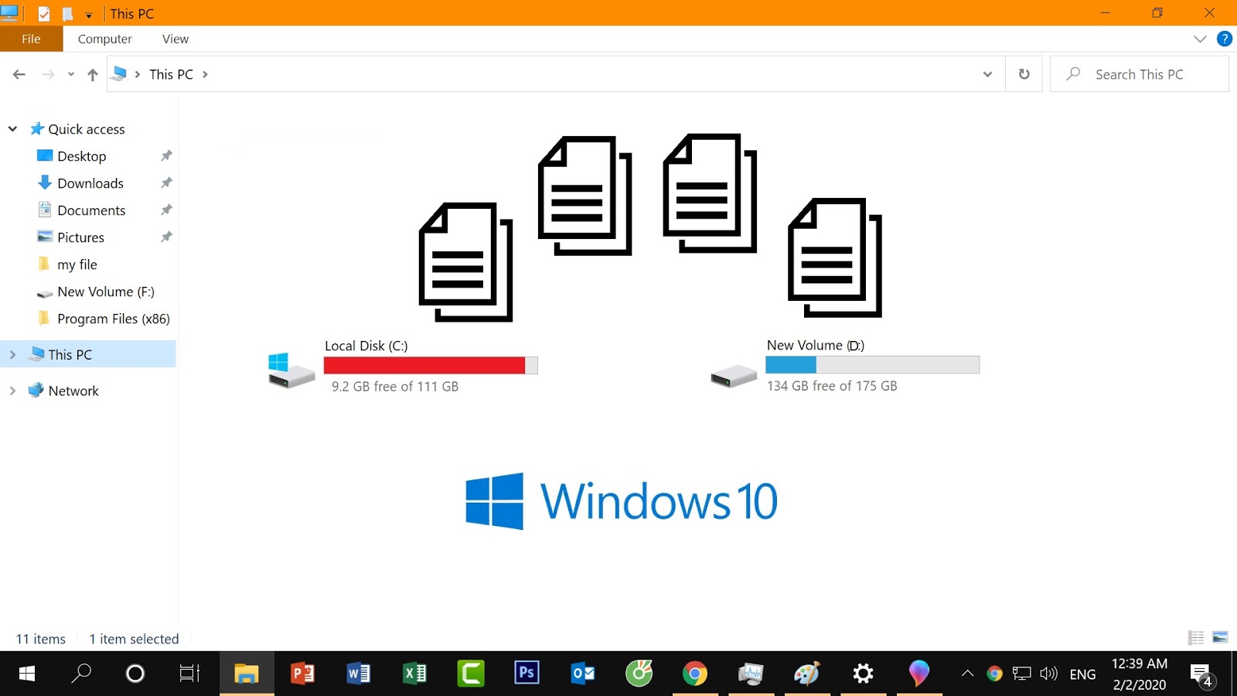1237x696 pixels.
Task: Switch to large icons view layout
Action: (x=1220, y=638)
